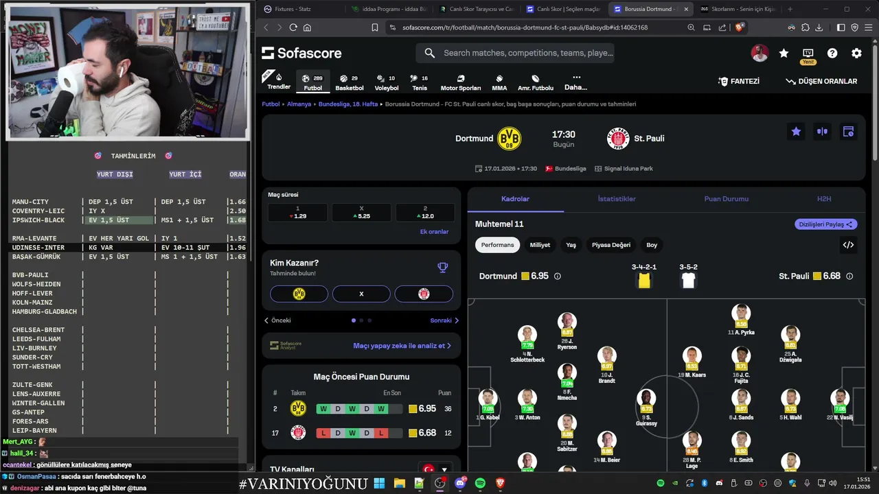The image size is (879, 494).
Task: Open the Amr. Futbolu category
Action: coord(536,82)
